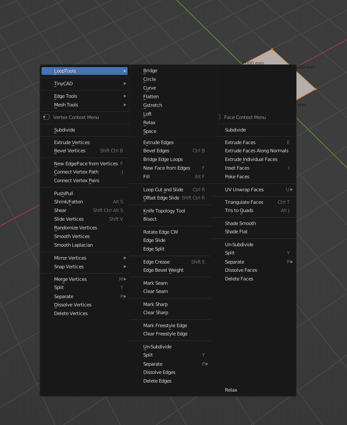
Task: Choose Bridge in the LoopTools submenu
Action: 174,71
